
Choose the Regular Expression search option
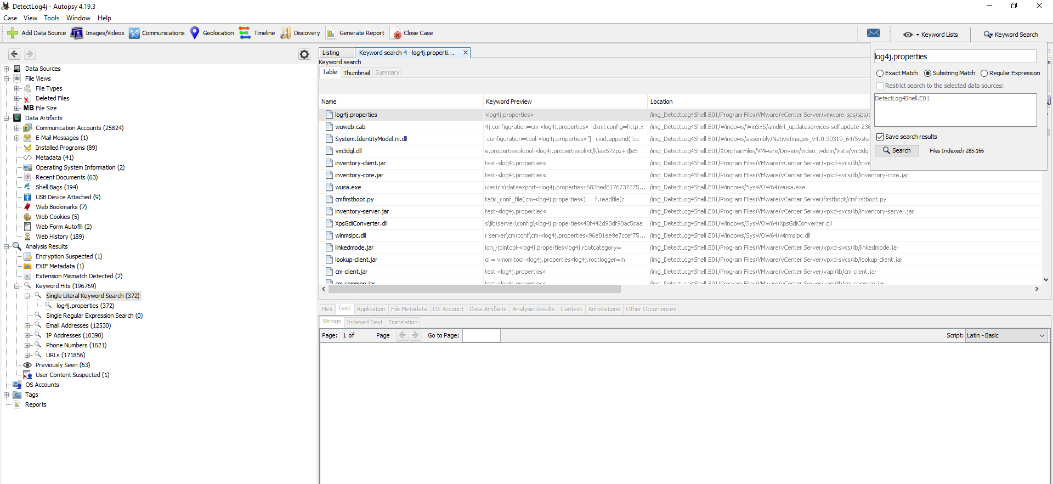984,73
